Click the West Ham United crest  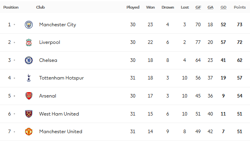click(29, 114)
